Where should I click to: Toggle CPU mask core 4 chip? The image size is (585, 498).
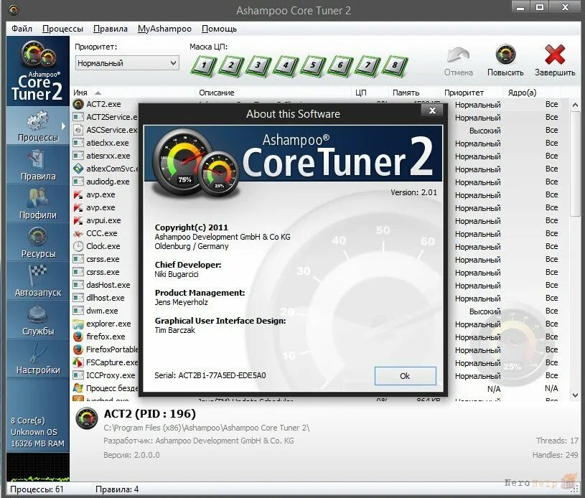(x=286, y=66)
